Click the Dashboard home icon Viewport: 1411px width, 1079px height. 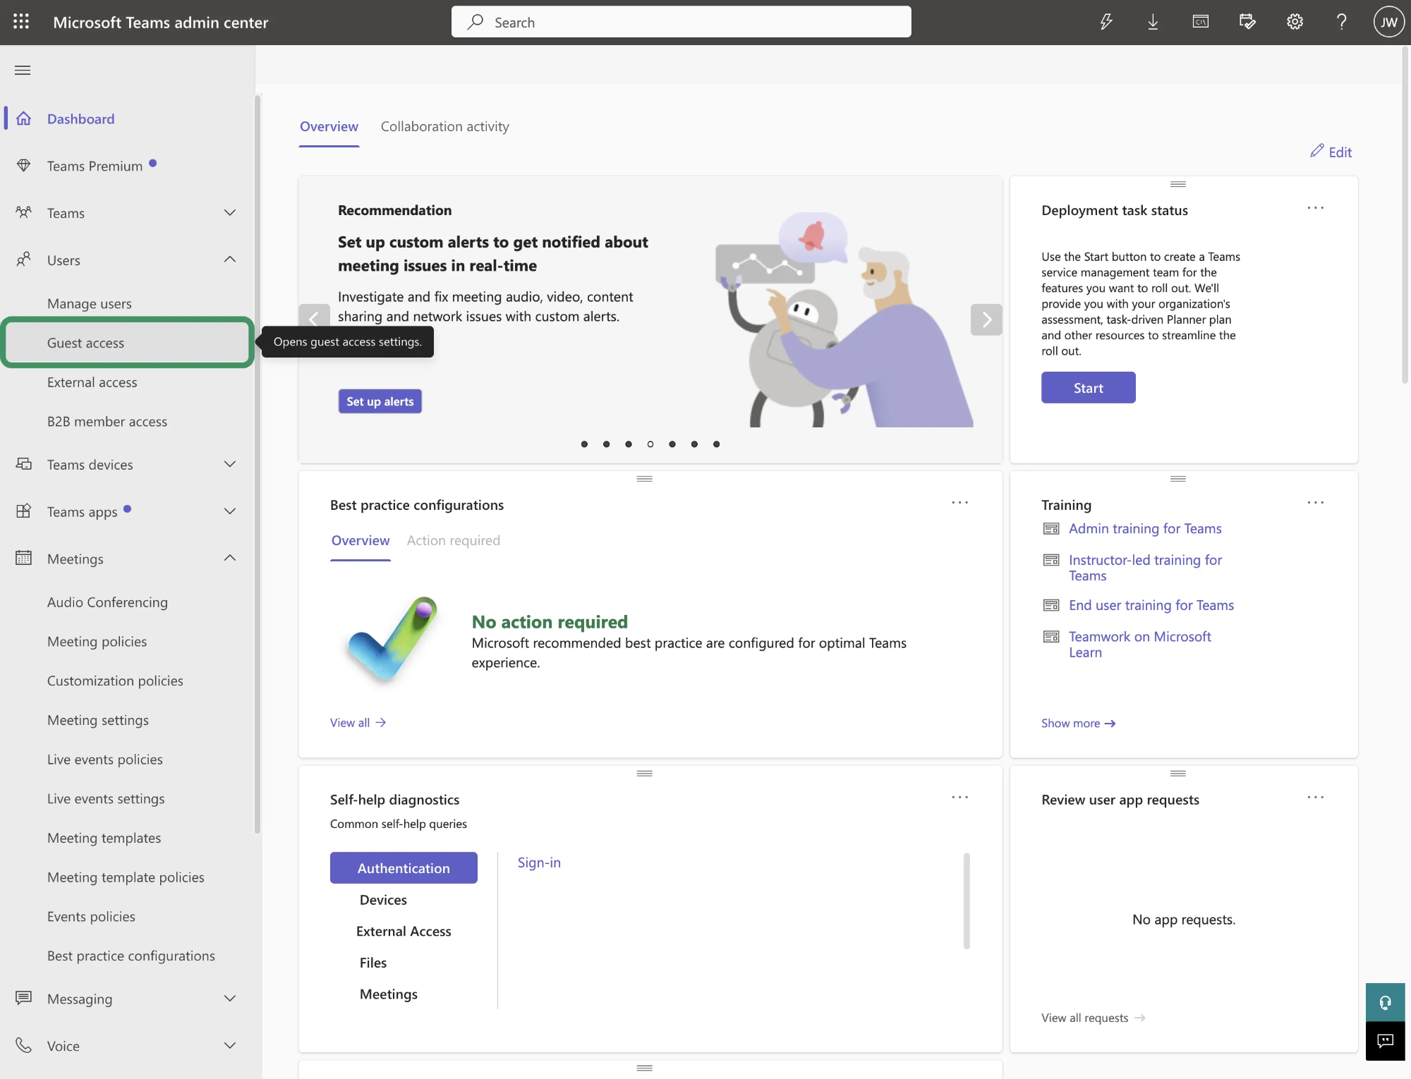click(x=24, y=118)
